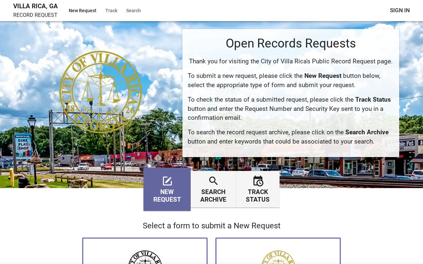Screen dimensions: 423x264
Task: Click the City of Villa Rica gold seal
Action: [x=100, y=92]
